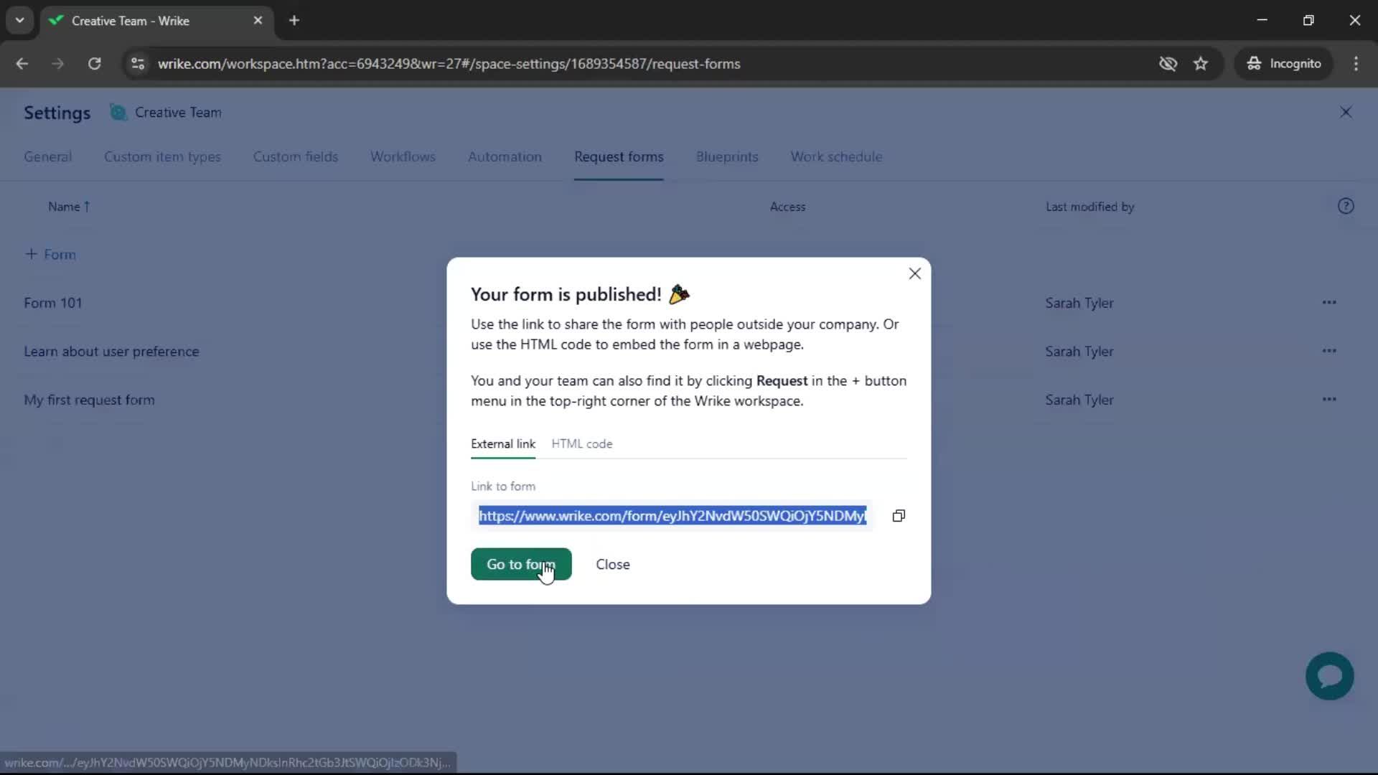Open My first request form
This screenshot has height=775, width=1378.
pos(89,400)
